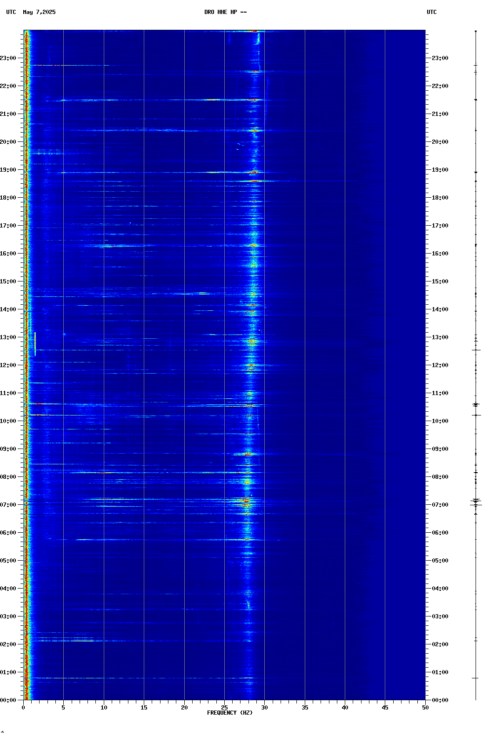Click the date label May 7,2025
The image size is (496, 737).
tap(39, 12)
